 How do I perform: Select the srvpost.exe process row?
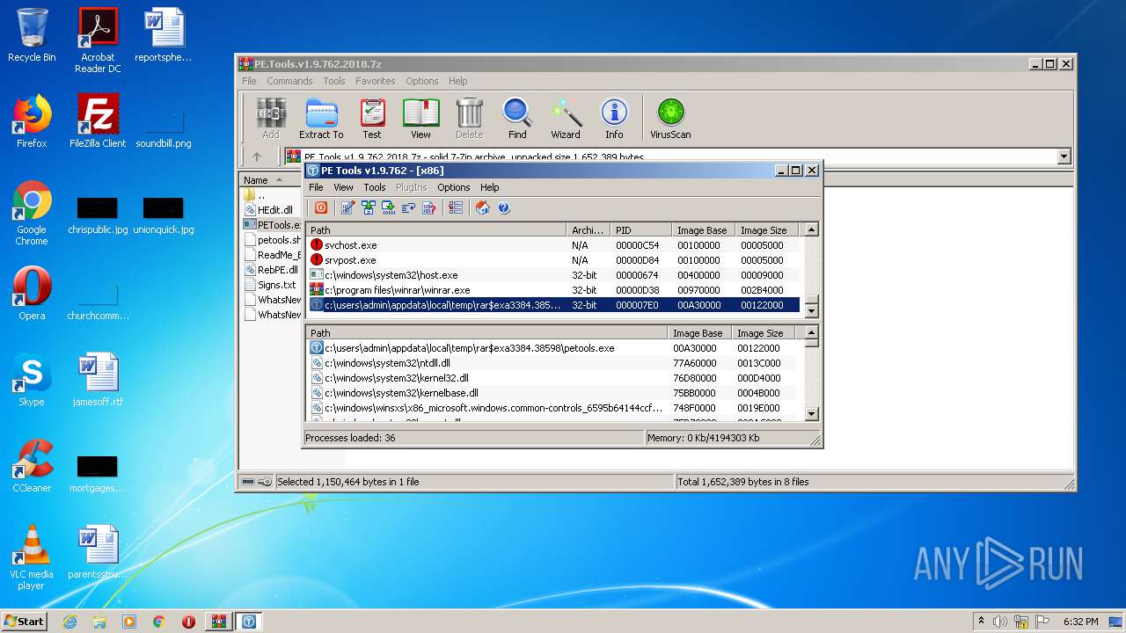[554, 260]
